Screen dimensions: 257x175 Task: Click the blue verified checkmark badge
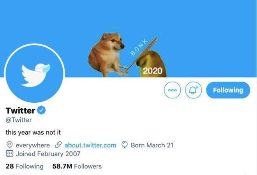tap(42, 110)
